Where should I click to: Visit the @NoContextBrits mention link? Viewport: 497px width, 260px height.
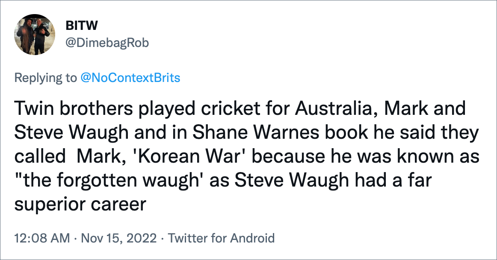coord(130,78)
